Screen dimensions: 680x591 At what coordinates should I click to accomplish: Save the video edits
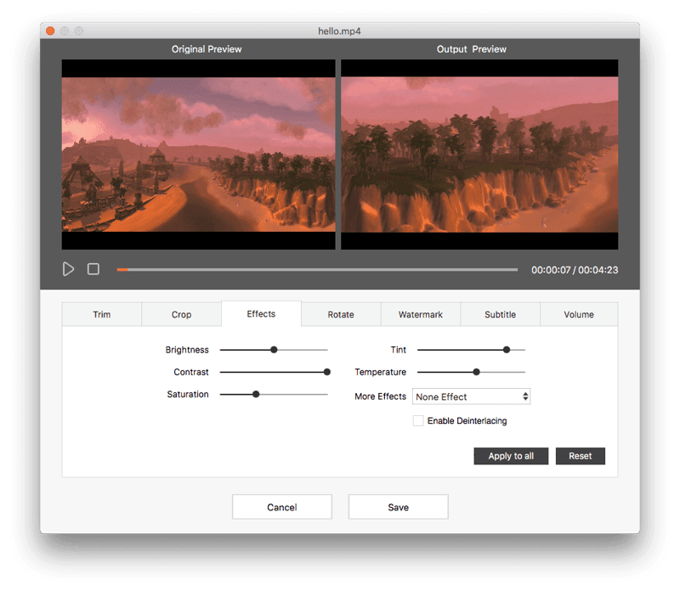tap(398, 507)
